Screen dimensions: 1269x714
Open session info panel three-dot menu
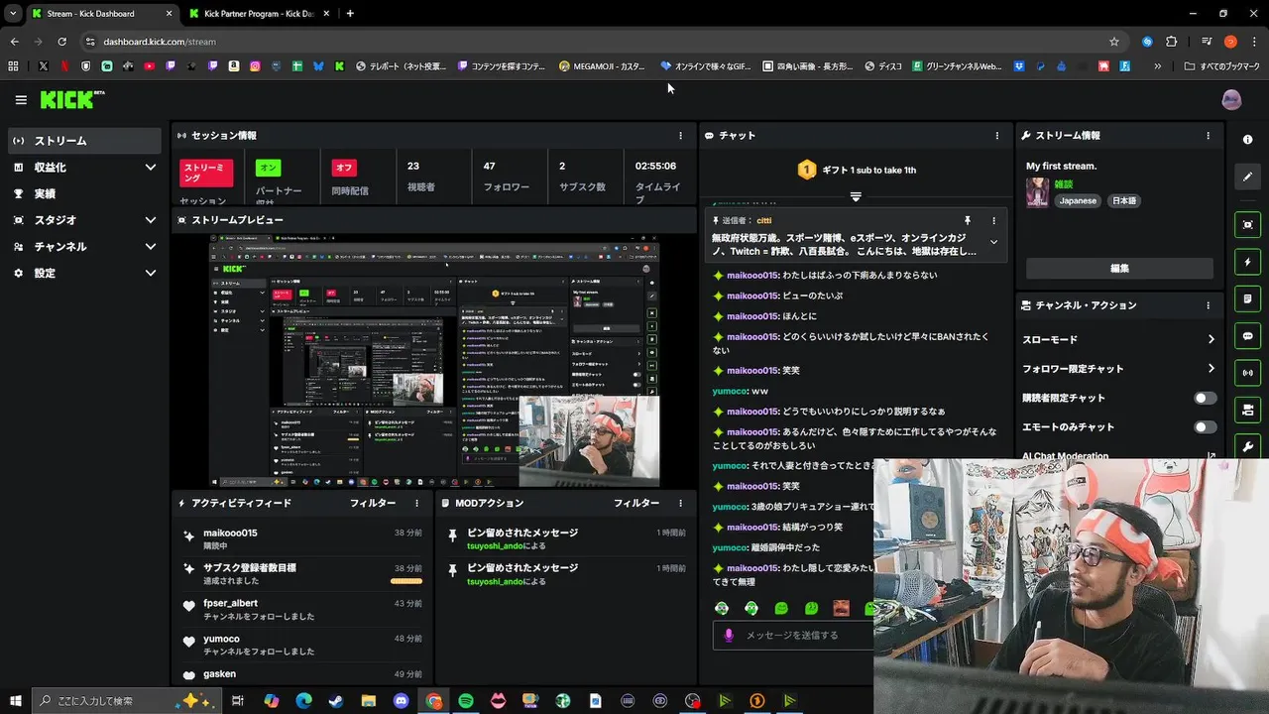pyautogui.click(x=680, y=136)
